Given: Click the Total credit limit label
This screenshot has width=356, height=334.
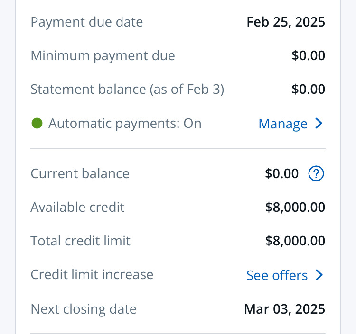Looking at the screenshot, I should pos(80,241).
